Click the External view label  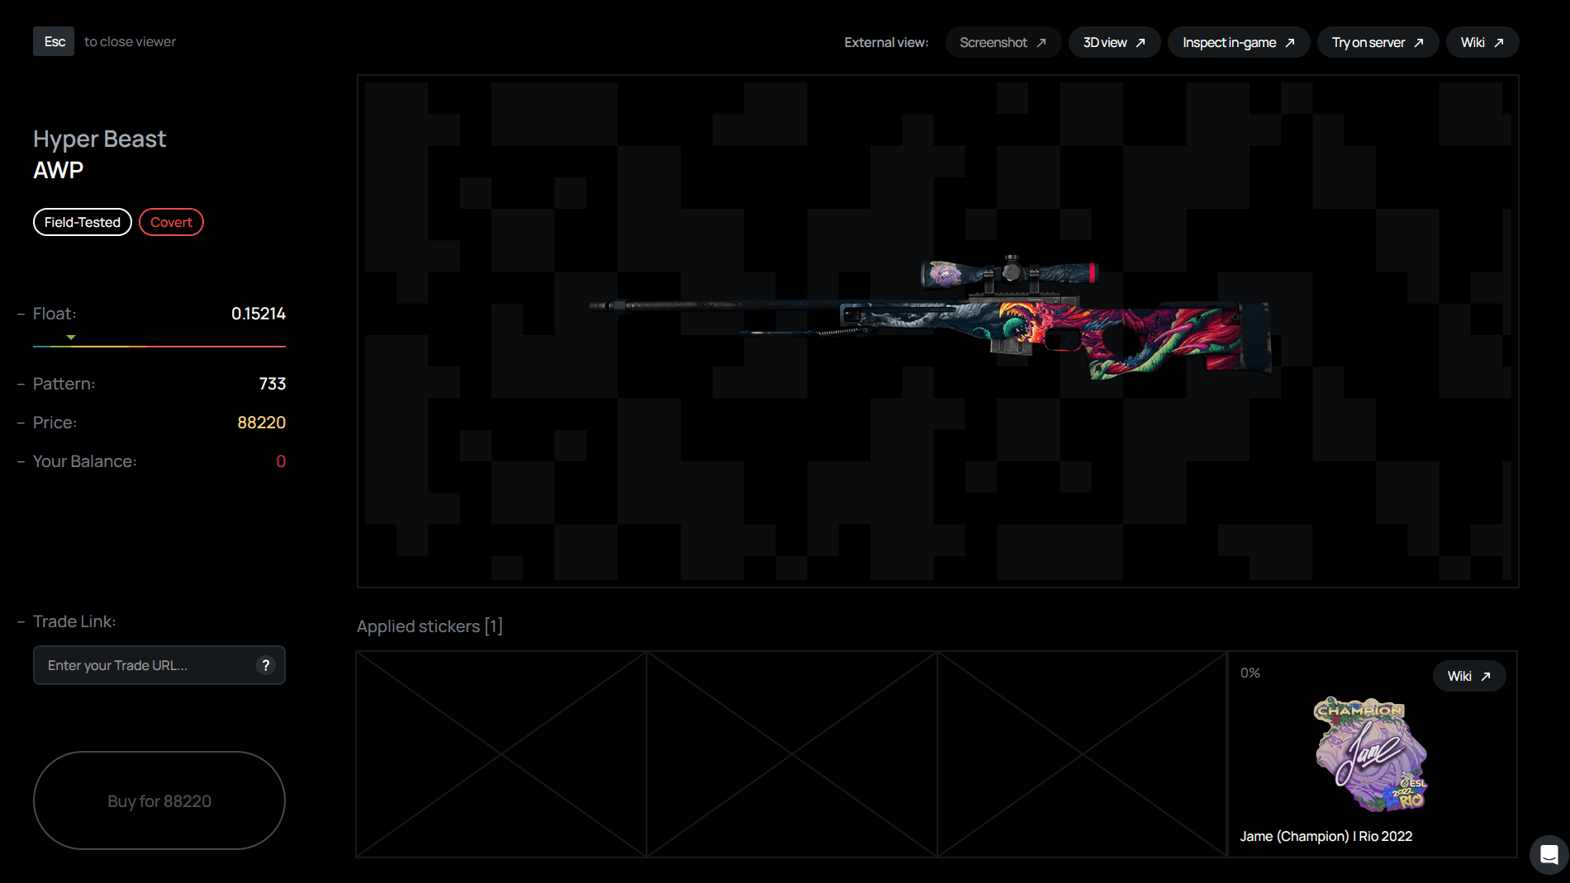[885, 41]
